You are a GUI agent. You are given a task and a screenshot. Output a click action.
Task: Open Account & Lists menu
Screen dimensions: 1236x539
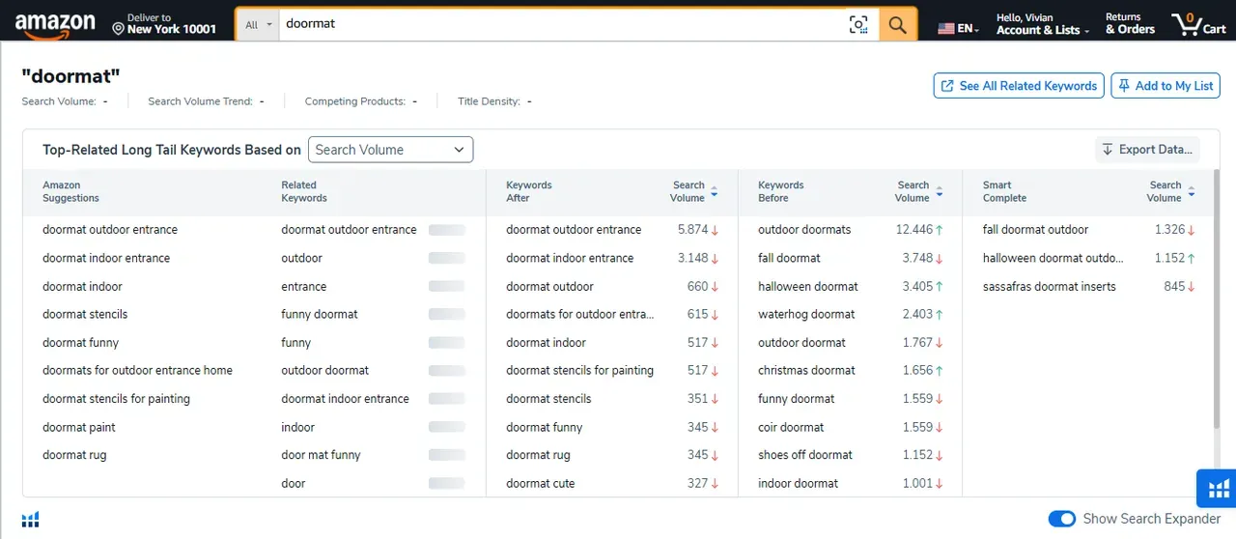point(1042,24)
